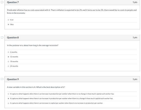The image size is (141, 110).
Task: Select the 'true' radio option
Action: [x=8, y=20]
